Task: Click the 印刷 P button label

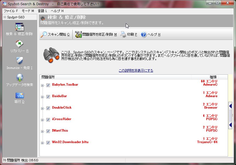Action: [x=132, y=34]
